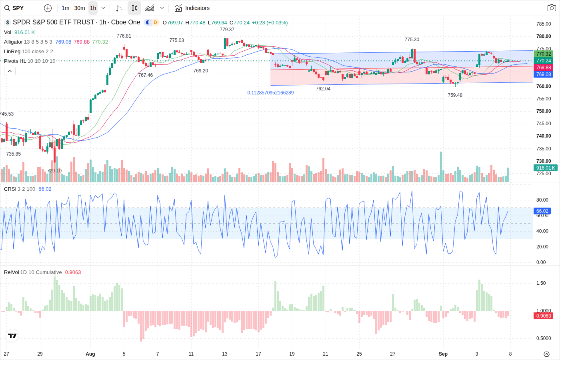Click the 0.9063 RelVol axis label

pos(543,316)
